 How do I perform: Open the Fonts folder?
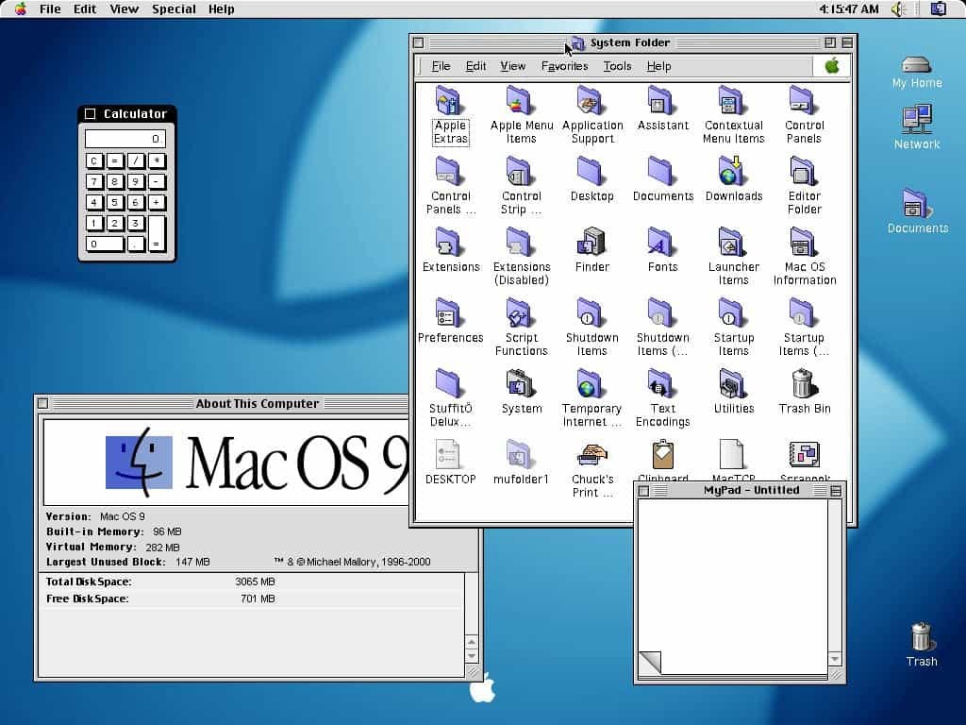click(662, 243)
